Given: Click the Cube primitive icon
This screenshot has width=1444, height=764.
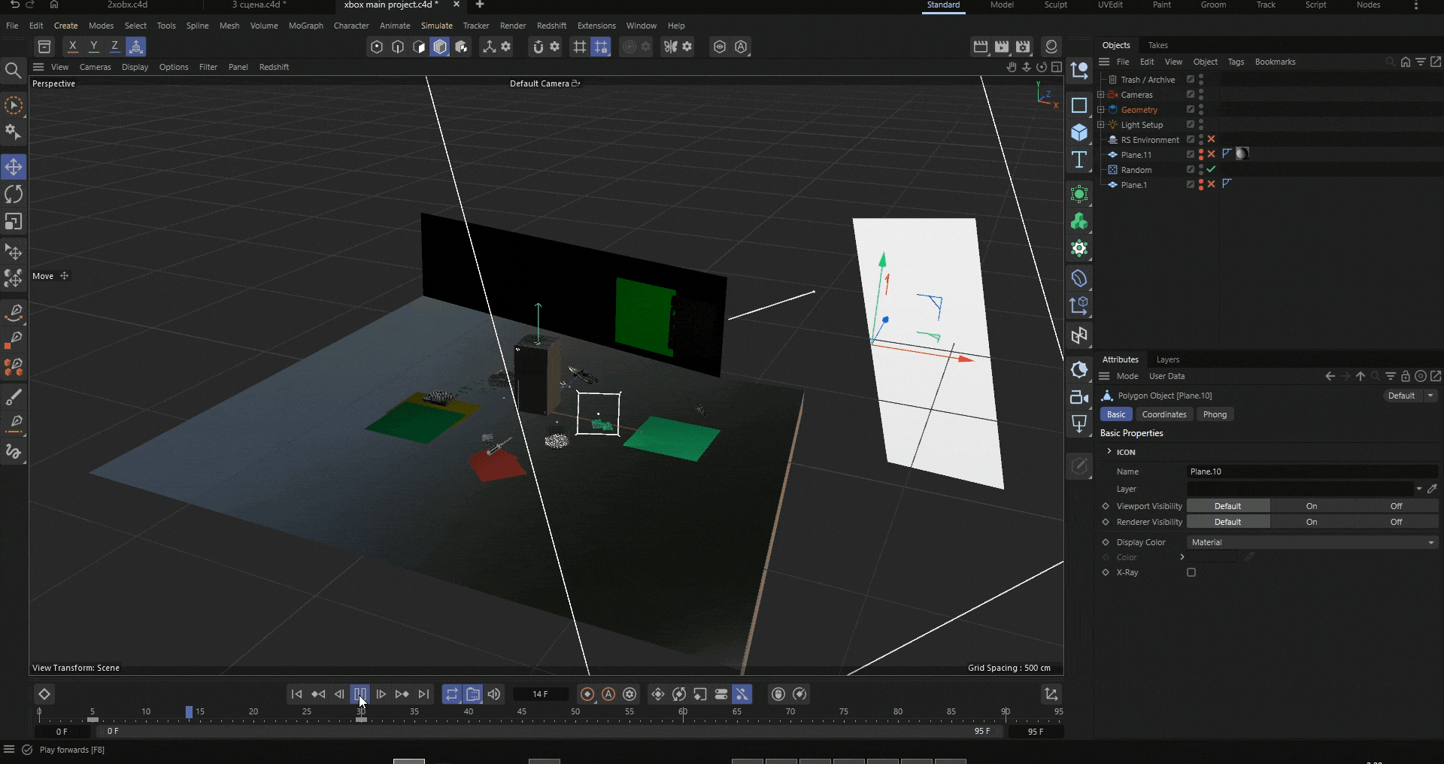Looking at the screenshot, I should pyautogui.click(x=1079, y=133).
